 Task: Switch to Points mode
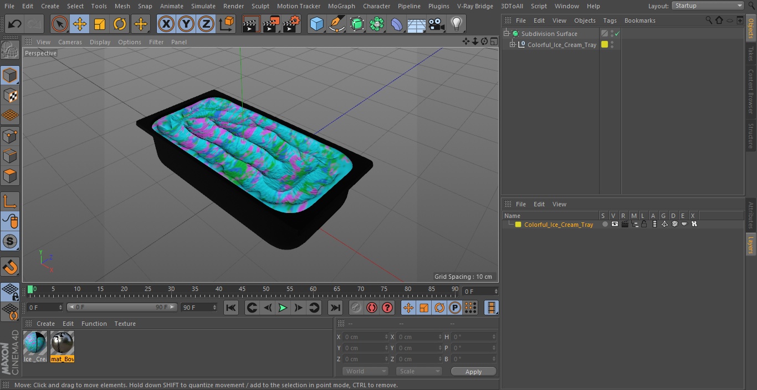[x=10, y=136]
